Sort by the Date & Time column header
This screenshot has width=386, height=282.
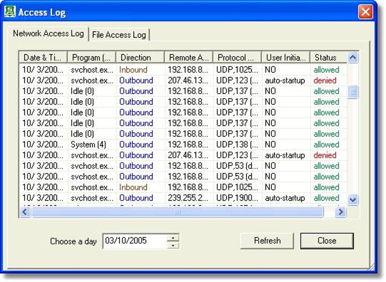click(43, 58)
